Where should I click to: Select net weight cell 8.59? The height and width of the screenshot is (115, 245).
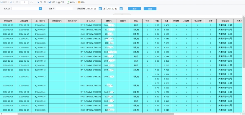tap(157, 34)
